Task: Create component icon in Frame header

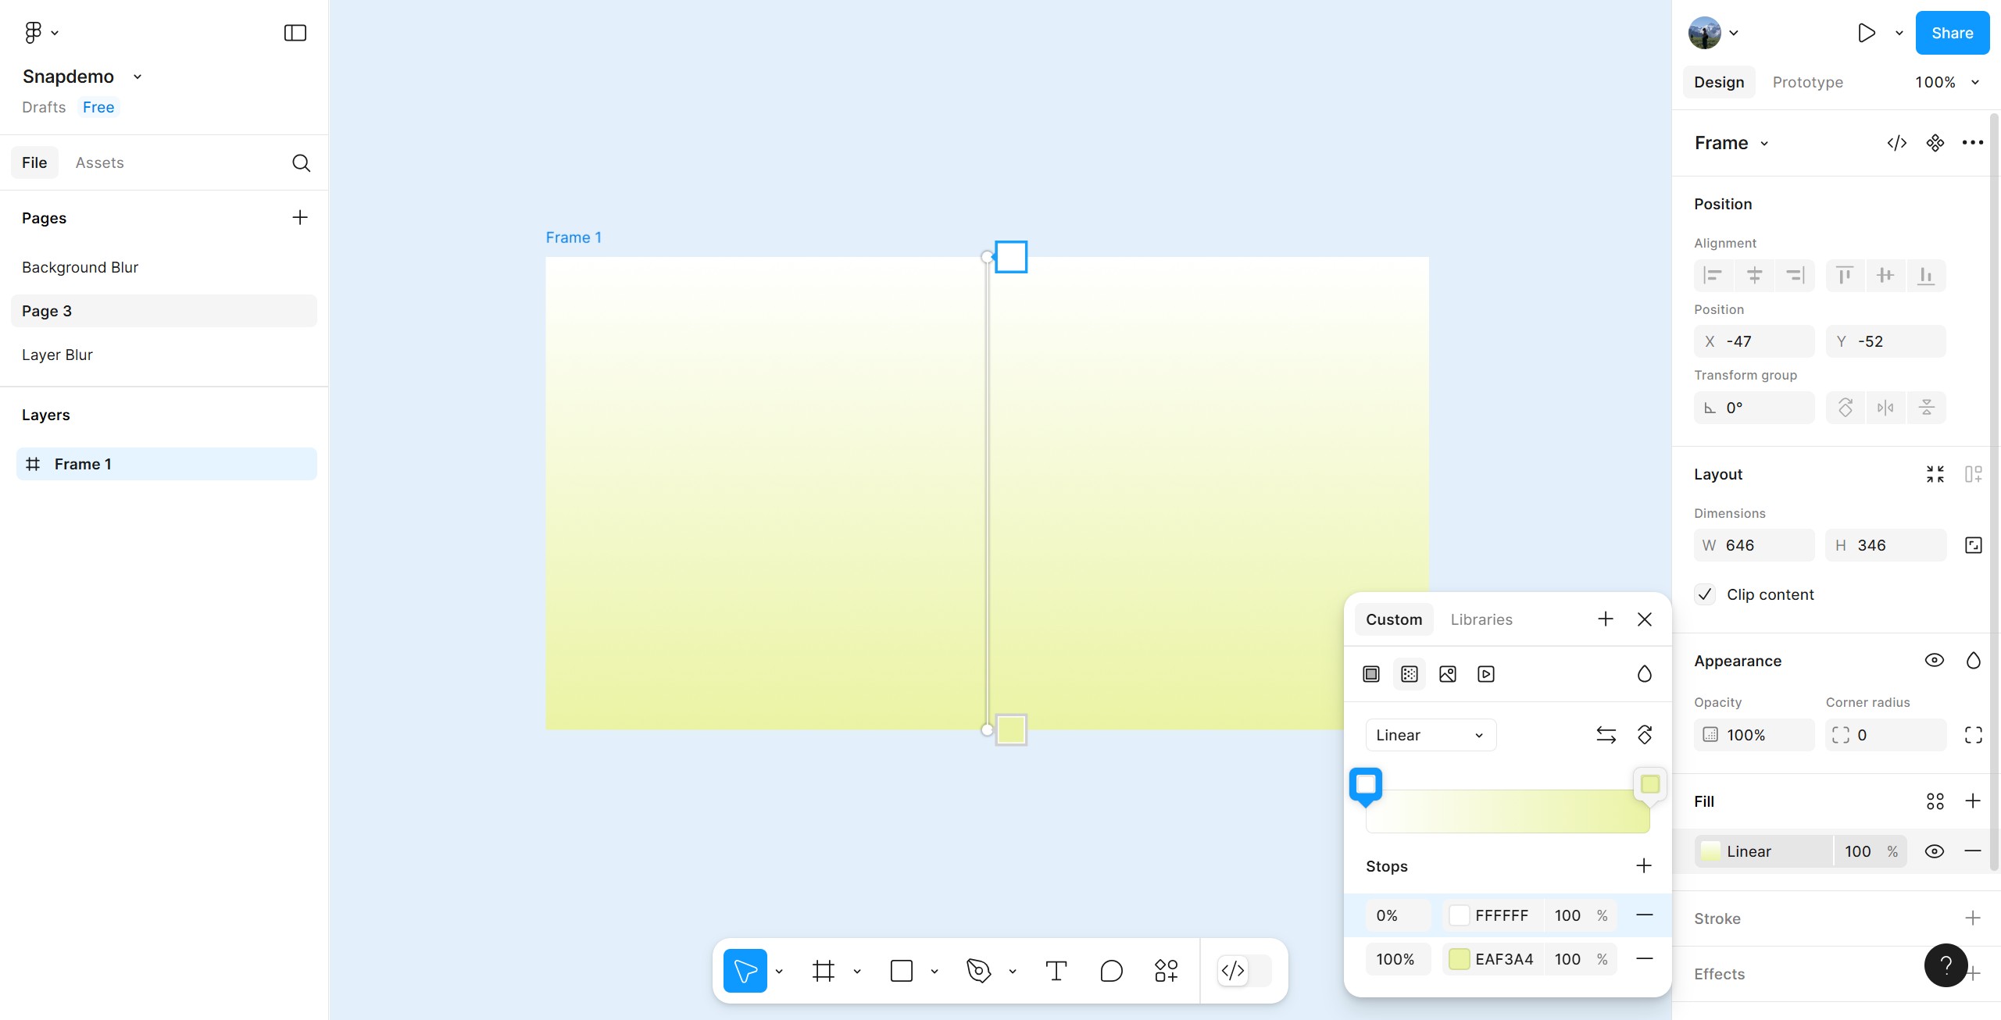Action: pos(1935,143)
